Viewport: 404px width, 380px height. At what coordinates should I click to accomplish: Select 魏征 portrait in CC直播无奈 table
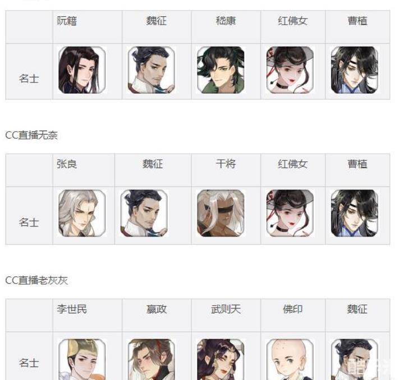[144, 214]
